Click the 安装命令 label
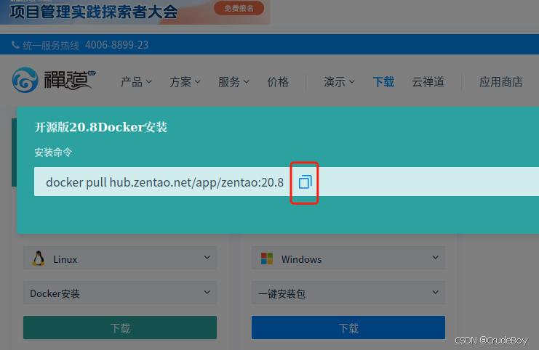The height and width of the screenshot is (350, 539). click(53, 152)
